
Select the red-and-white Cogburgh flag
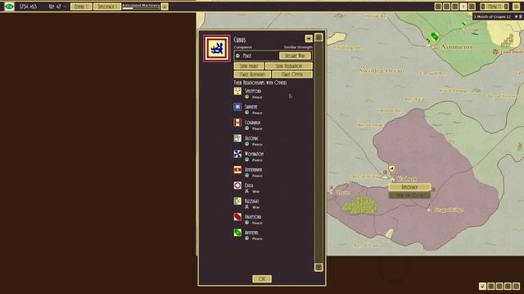pyautogui.click(x=237, y=122)
